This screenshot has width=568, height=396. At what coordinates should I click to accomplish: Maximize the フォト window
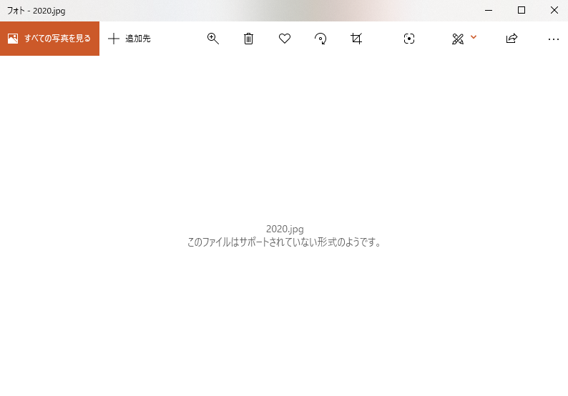(522, 10)
